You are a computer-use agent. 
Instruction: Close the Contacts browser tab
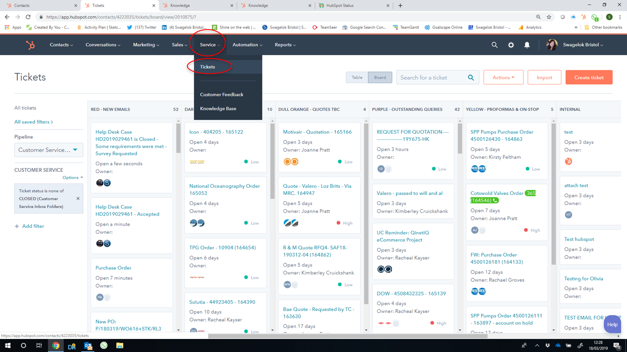click(x=76, y=5)
